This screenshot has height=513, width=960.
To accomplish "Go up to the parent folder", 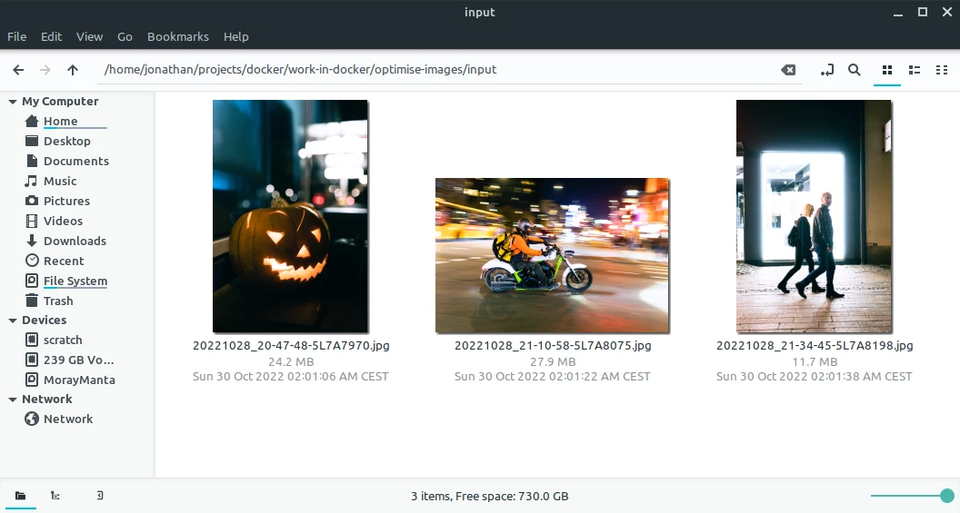I will click(73, 70).
